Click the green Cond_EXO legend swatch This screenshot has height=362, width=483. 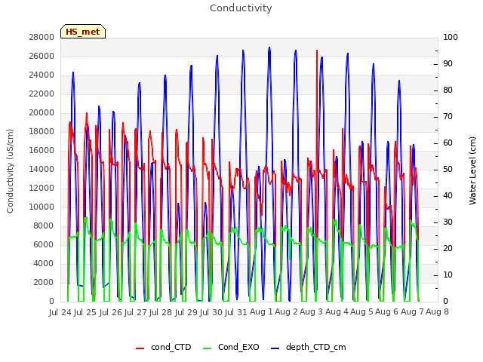point(208,348)
